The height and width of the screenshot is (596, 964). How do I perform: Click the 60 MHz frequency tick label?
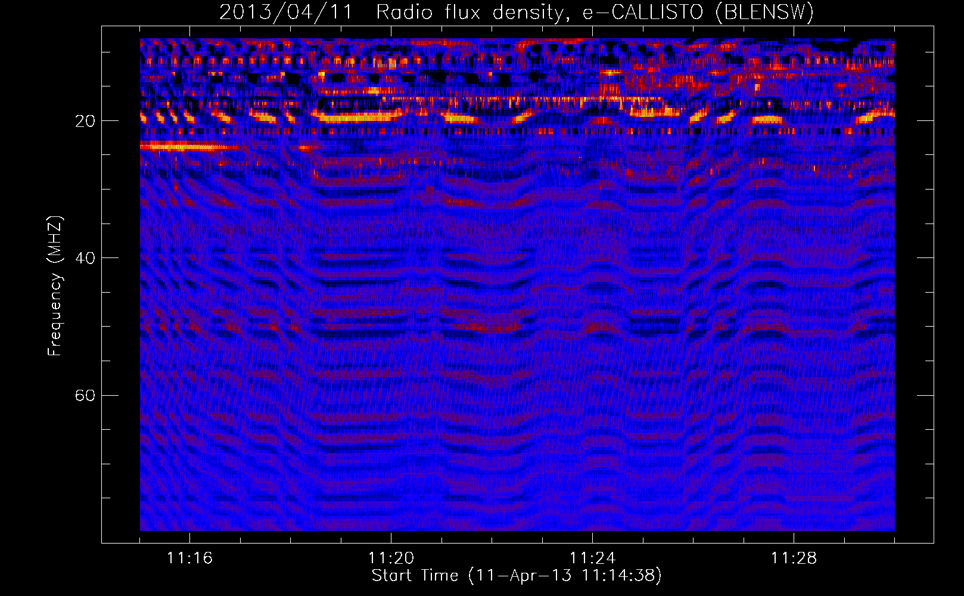click(x=85, y=395)
